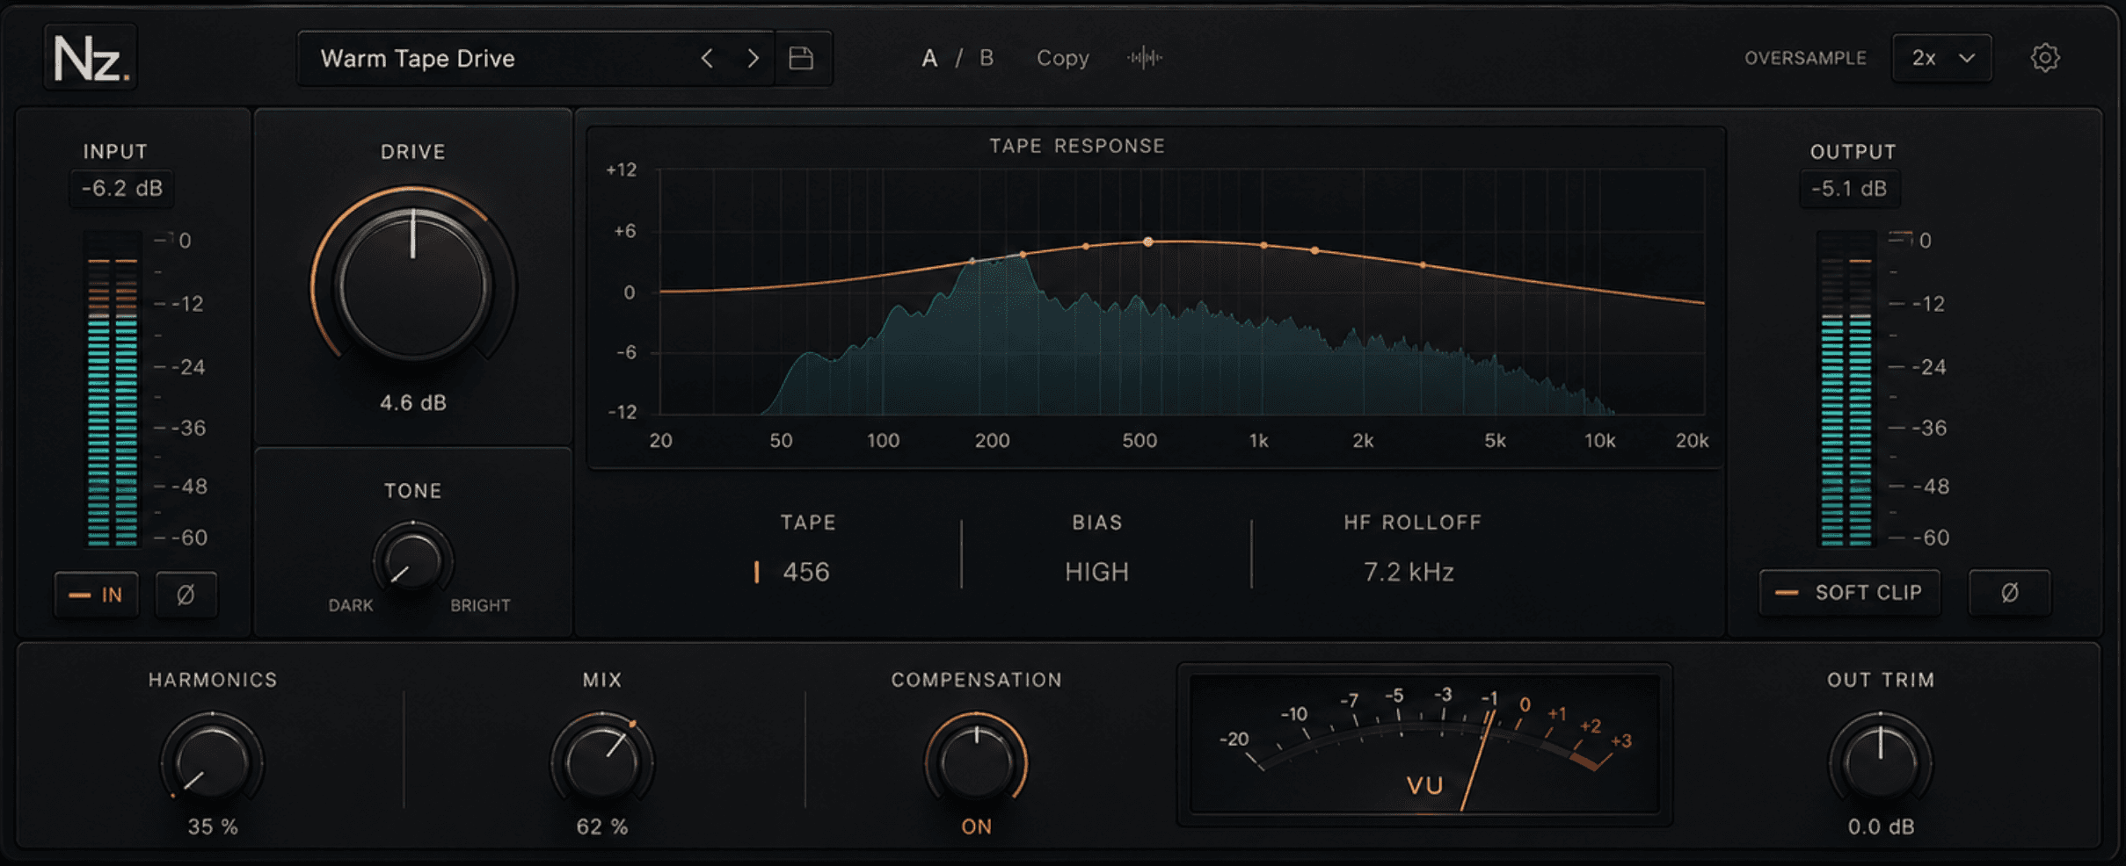Open the Warm Tape Drive preset menu
The width and height of the screenshot is (2126, 866).
[536, 58]
